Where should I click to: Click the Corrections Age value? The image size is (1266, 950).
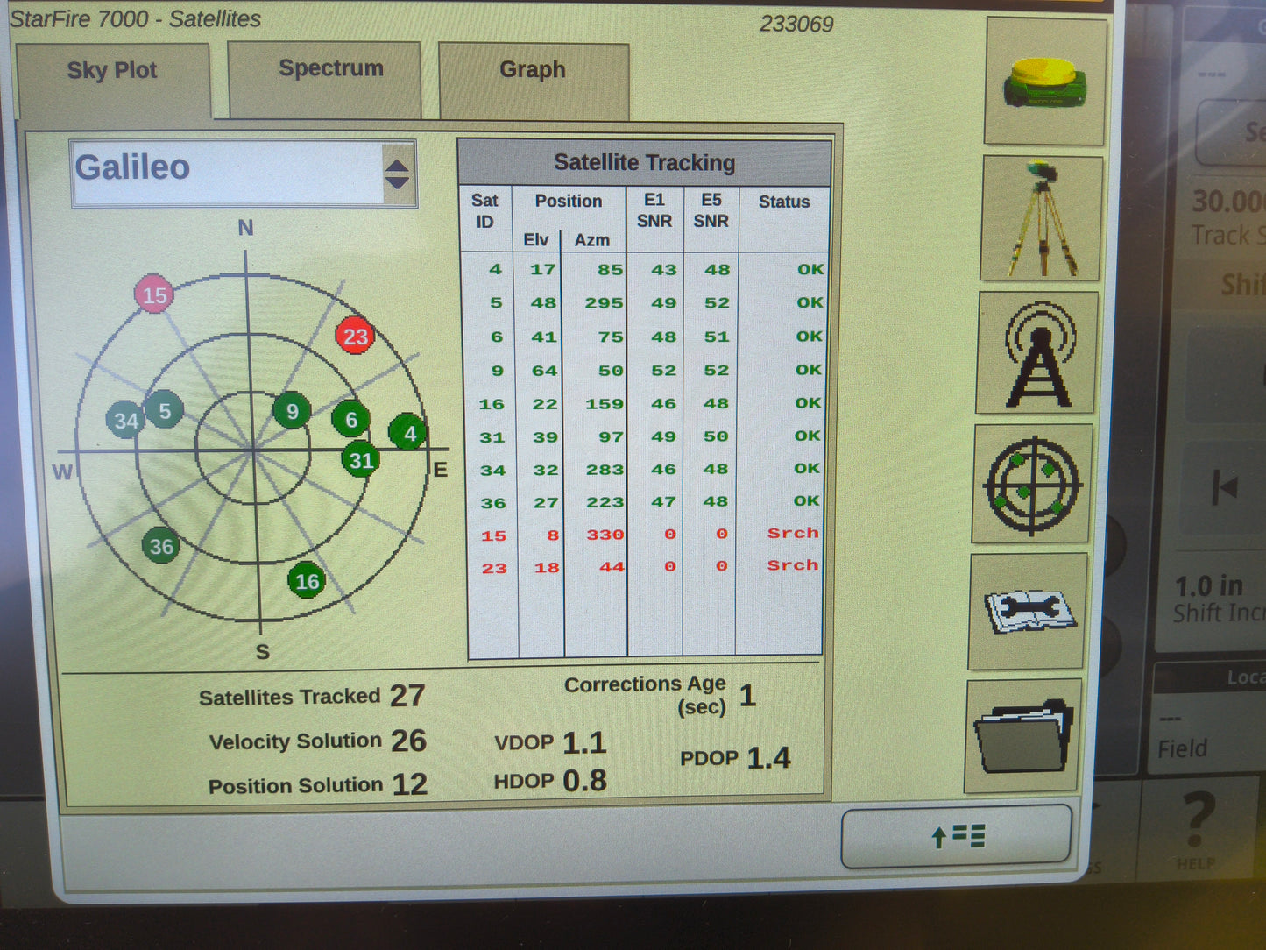[x=747, y=696]
